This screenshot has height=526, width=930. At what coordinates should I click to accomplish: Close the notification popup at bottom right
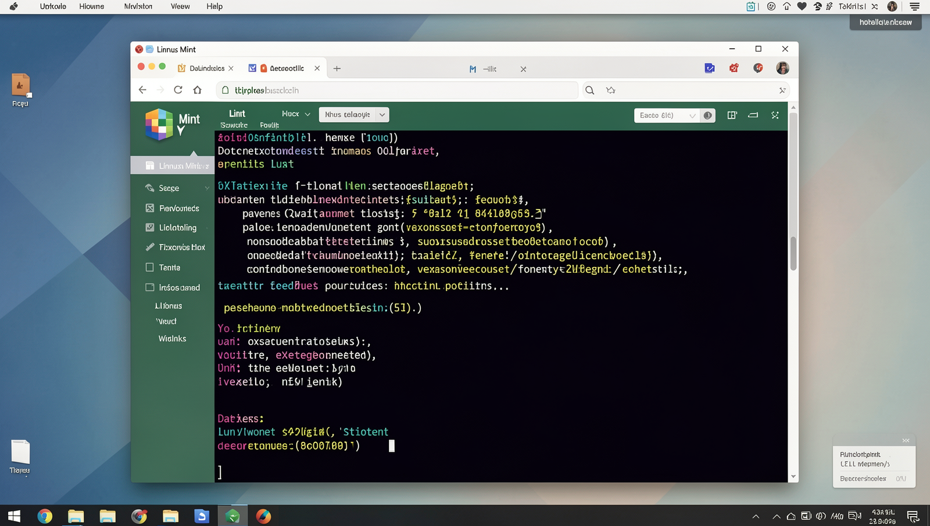pyautogui.click(x=906, y=441)
